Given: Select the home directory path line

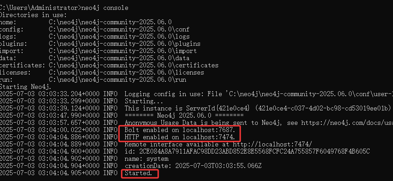Looking at the screenshot, I should point(110,22).
